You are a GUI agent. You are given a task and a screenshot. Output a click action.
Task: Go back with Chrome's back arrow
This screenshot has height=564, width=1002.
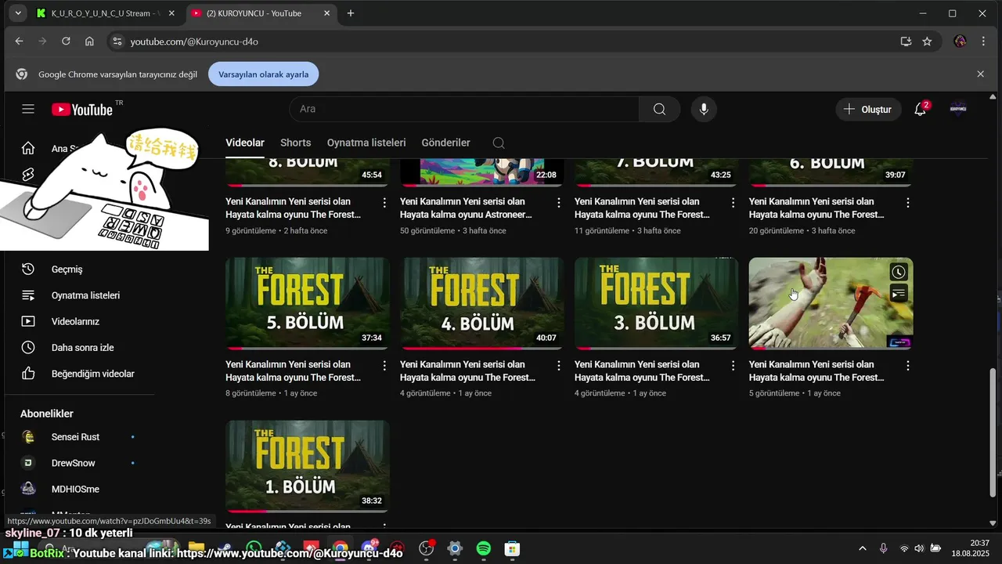coord(19,42)
